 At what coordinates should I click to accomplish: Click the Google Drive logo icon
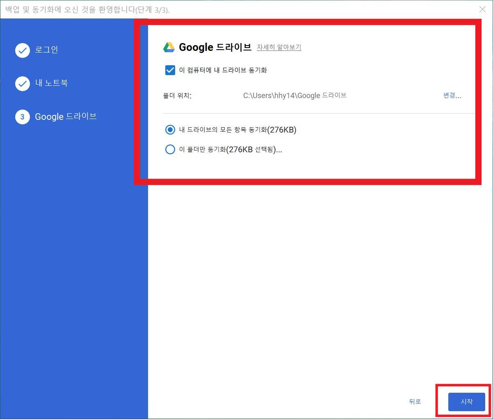[x=169, y=47]
